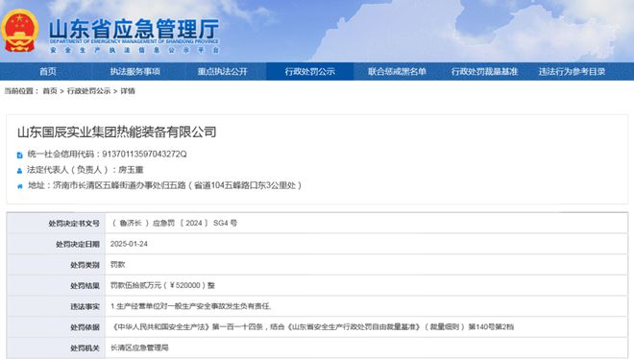Click the 山东省应急管理厅 site title
Viewport: 634px width, 359px height.
[x=134, y=28]
